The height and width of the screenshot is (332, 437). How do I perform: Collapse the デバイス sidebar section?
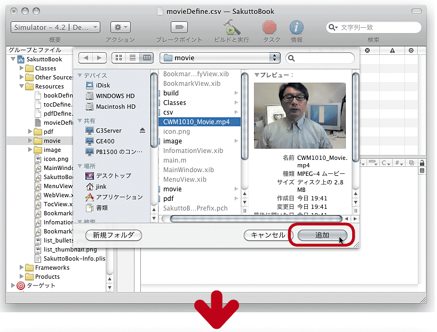80,76
